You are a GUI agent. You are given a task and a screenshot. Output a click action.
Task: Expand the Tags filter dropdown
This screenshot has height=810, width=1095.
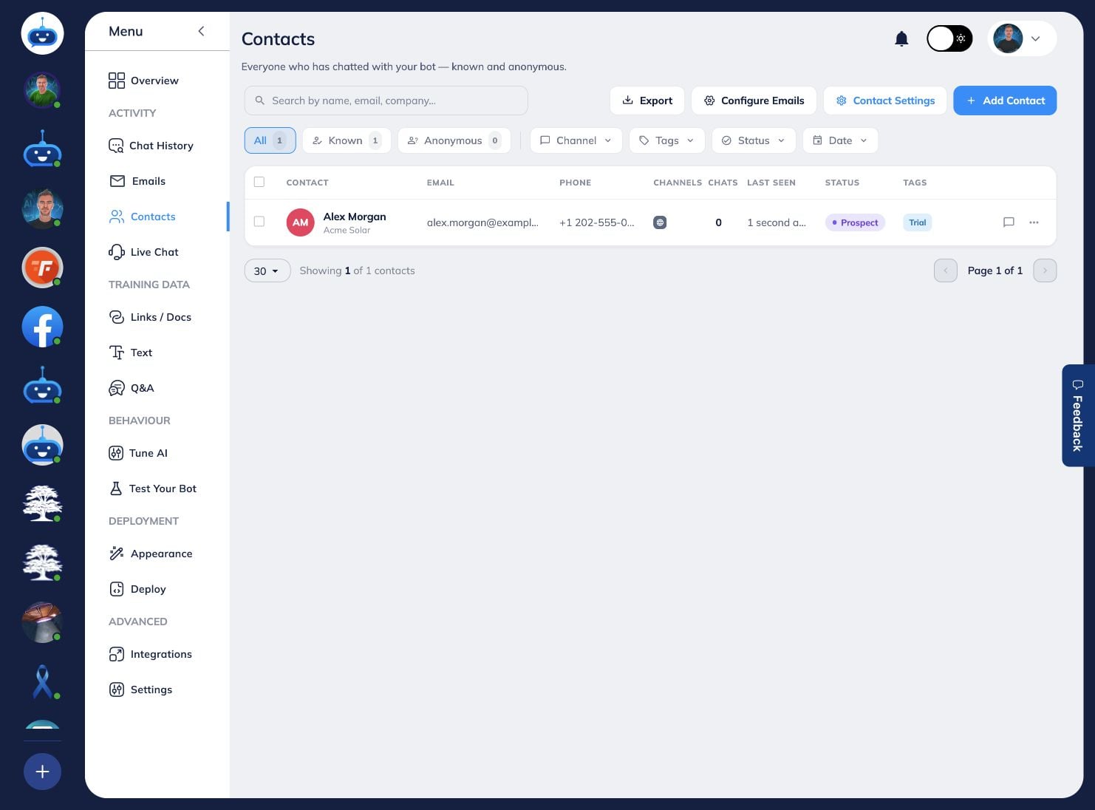pos(667,140)
